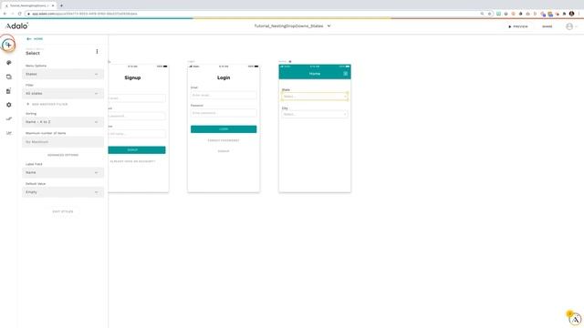This screenshot has height=328, width=584.
Task: Open the Menu Options States dropdown
Action: coord(63,74)
